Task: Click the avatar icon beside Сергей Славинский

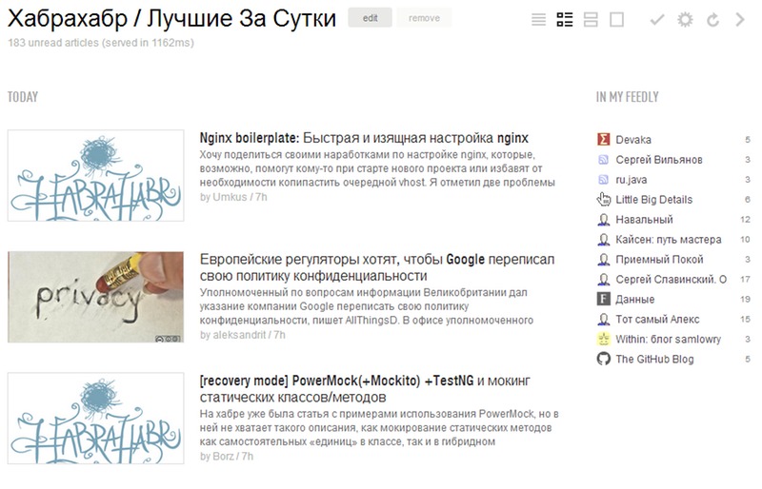Action: pyautogui.click(x=603, y=279)
